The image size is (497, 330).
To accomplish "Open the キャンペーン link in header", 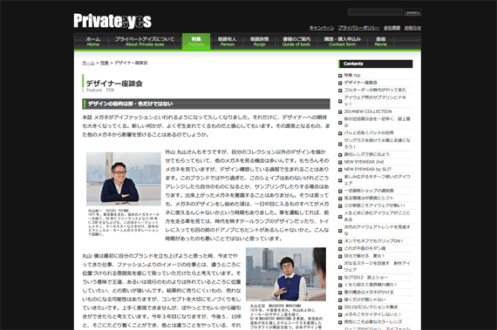I will tap(322, 28).
